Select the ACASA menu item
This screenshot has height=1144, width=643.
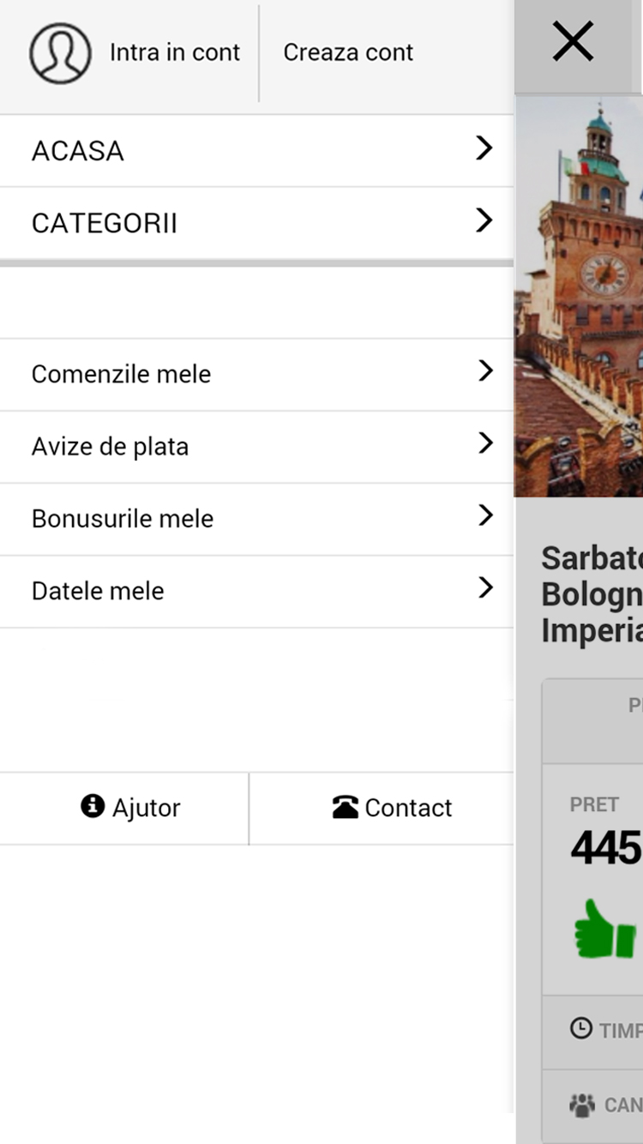[x=78, y=151]
